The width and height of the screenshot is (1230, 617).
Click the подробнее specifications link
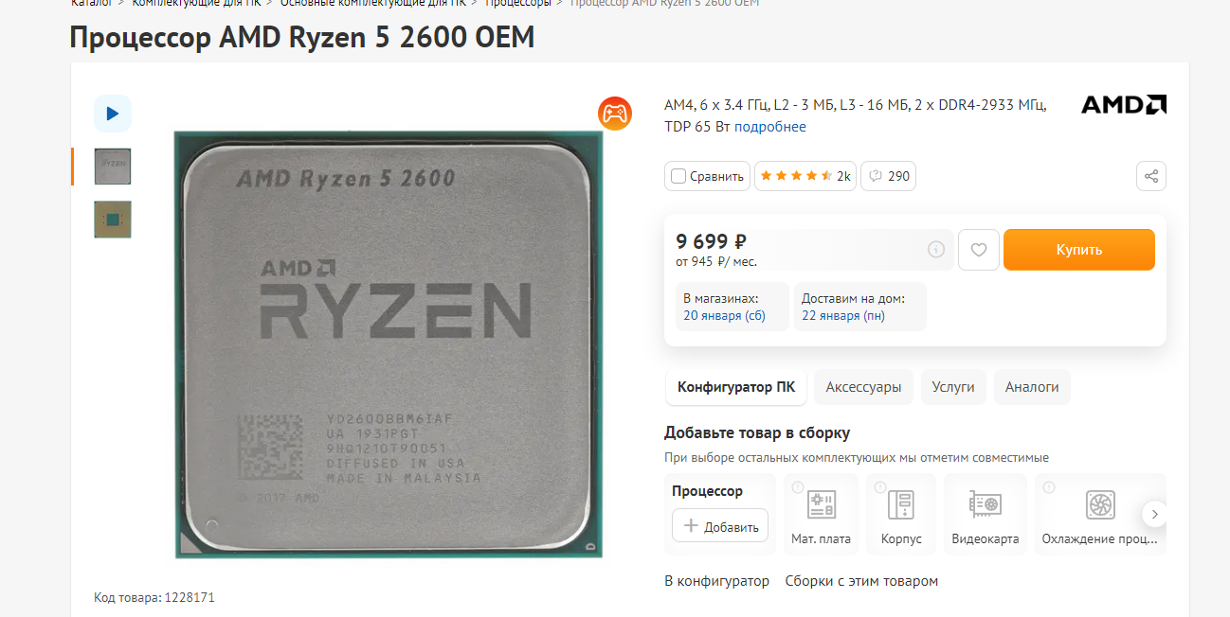click(770, 127)
